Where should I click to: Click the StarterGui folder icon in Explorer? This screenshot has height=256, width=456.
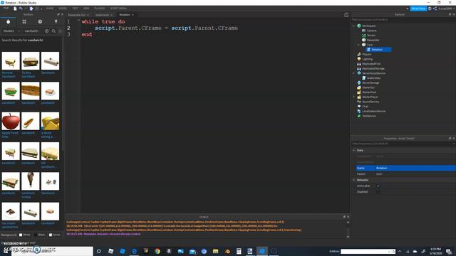(x=359, y=87)
